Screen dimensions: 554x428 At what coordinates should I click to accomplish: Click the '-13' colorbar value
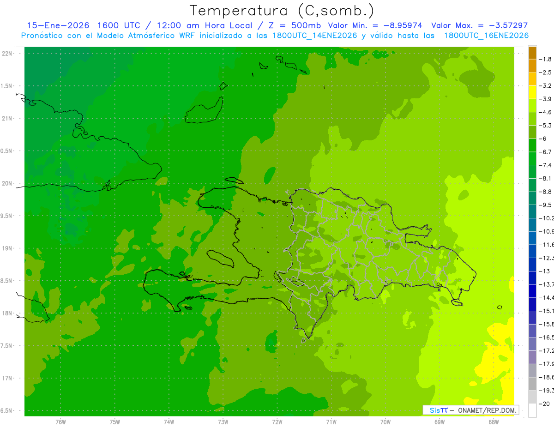click(x=544, y=271)
